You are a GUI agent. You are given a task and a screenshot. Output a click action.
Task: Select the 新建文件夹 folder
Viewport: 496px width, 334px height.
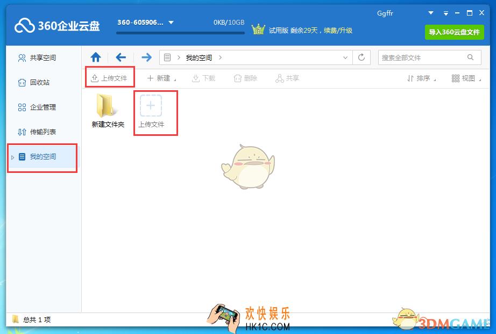click(x=108, y=111)
